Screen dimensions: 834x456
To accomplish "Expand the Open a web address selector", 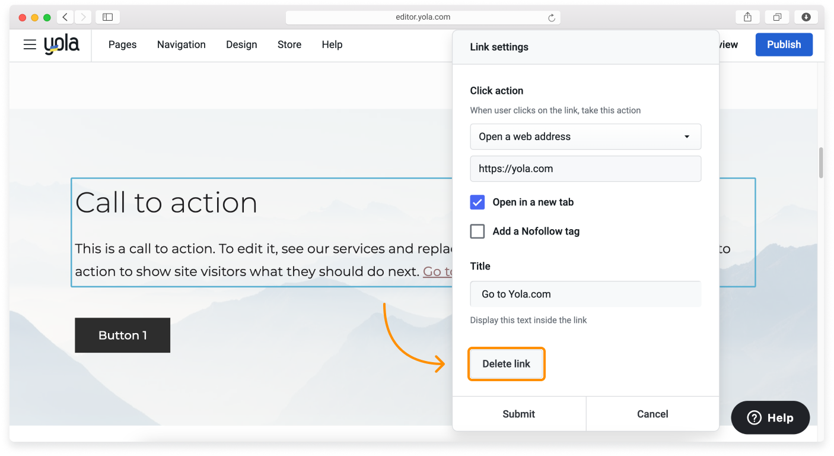I will 585,137.
